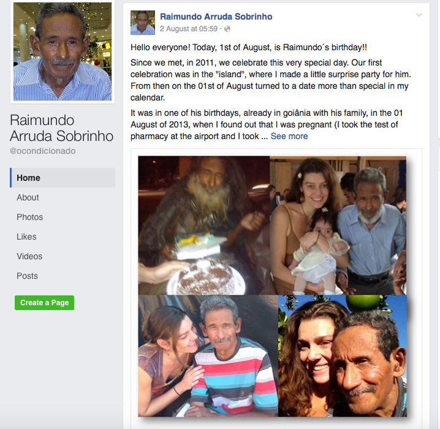Screen dimensions: 440x429
Task: Open the Likes section
Action: point(26,237)
